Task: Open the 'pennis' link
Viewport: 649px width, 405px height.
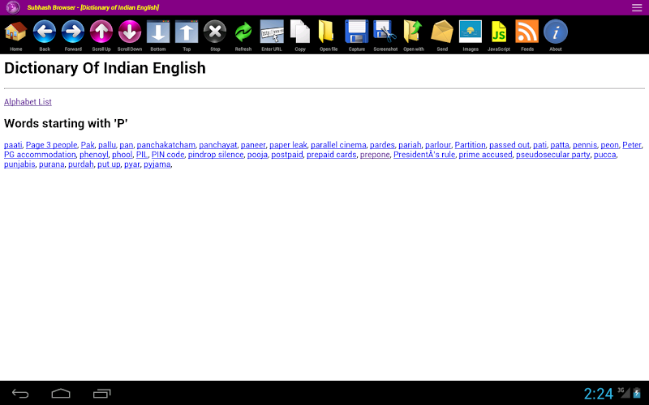Action: (585, 145)
